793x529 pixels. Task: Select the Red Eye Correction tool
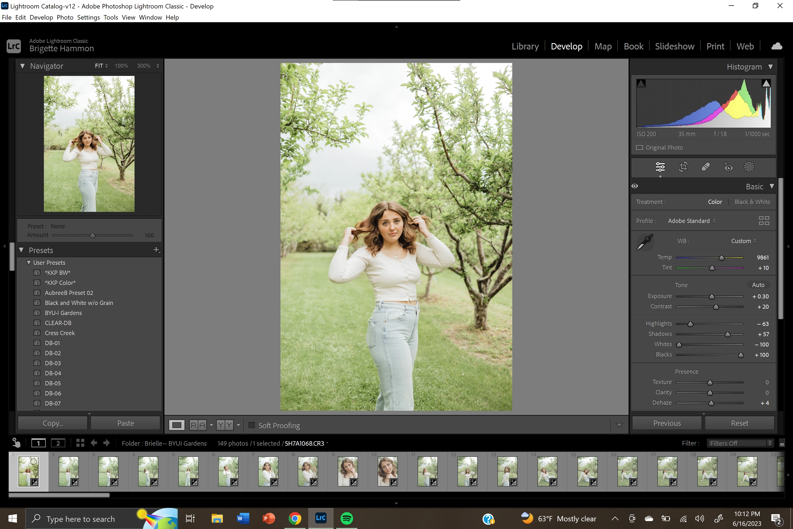(728, 167)
